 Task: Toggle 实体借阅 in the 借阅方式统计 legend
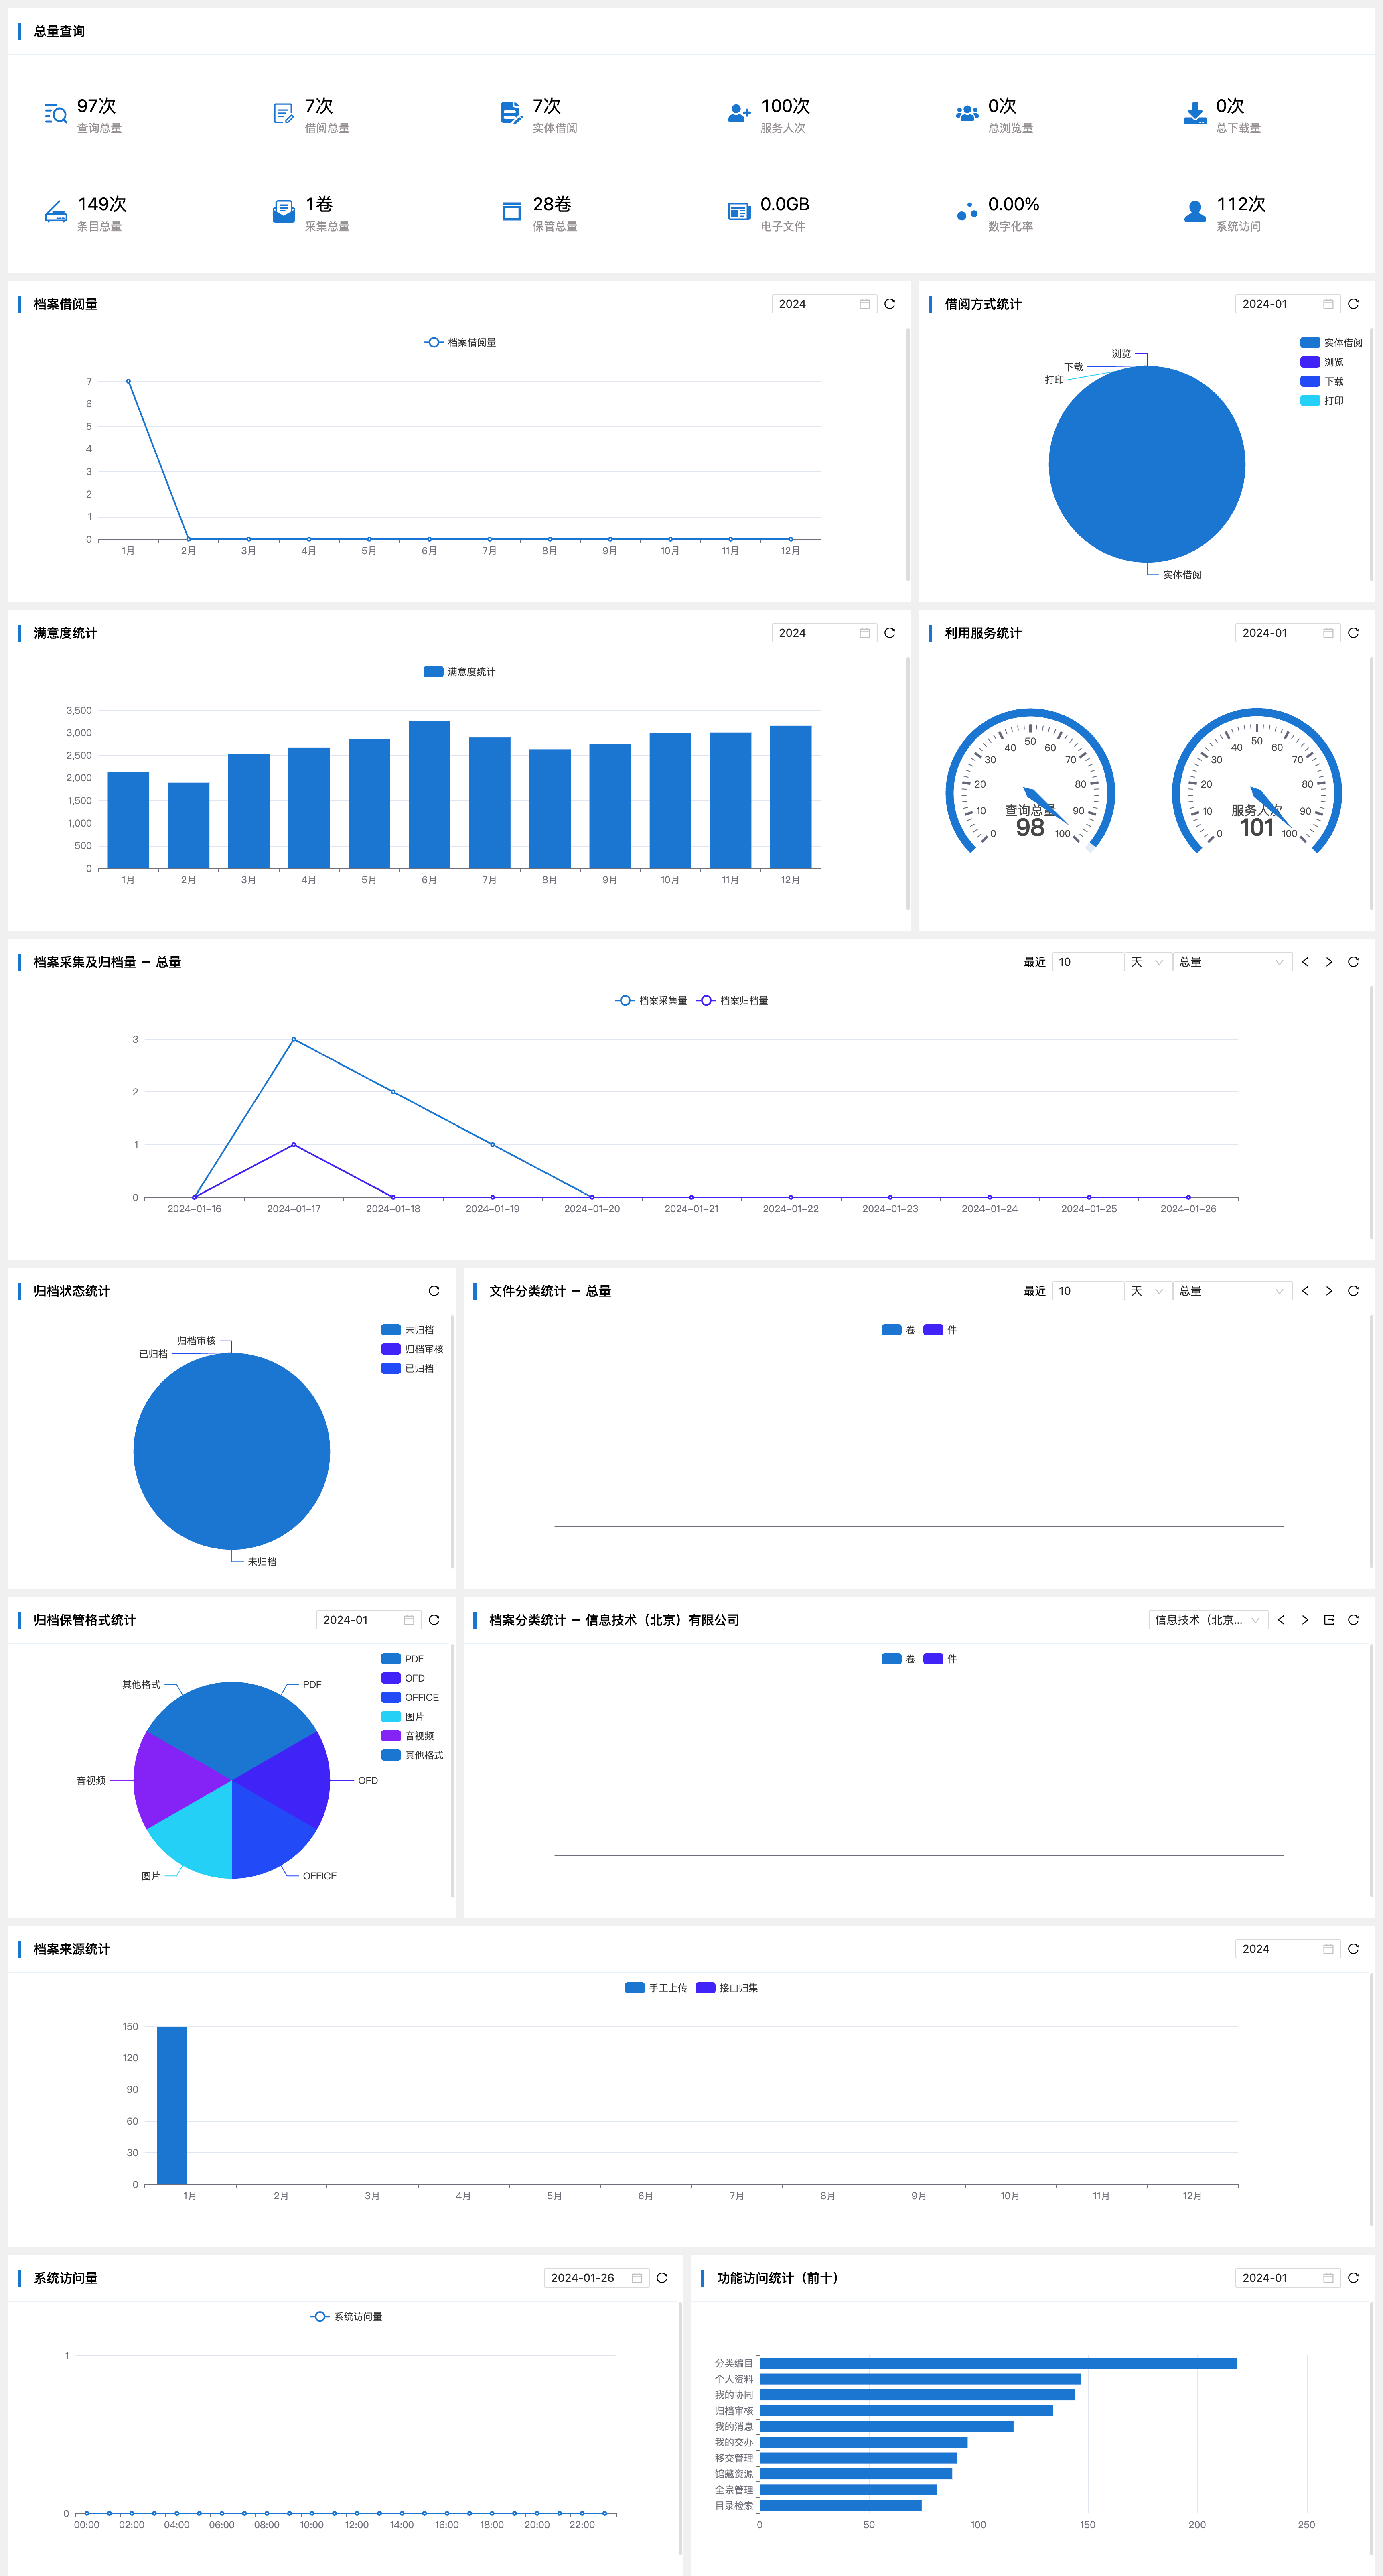pos(1331,343)
